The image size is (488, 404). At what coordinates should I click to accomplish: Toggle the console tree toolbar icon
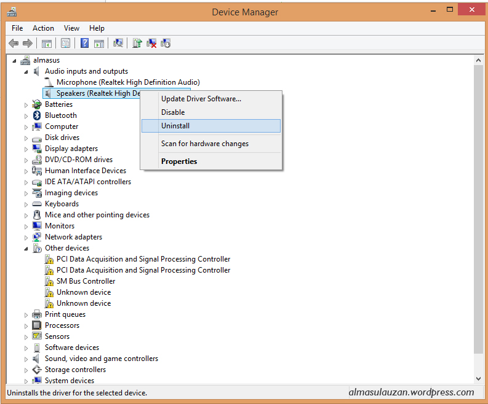coord(47,44)
